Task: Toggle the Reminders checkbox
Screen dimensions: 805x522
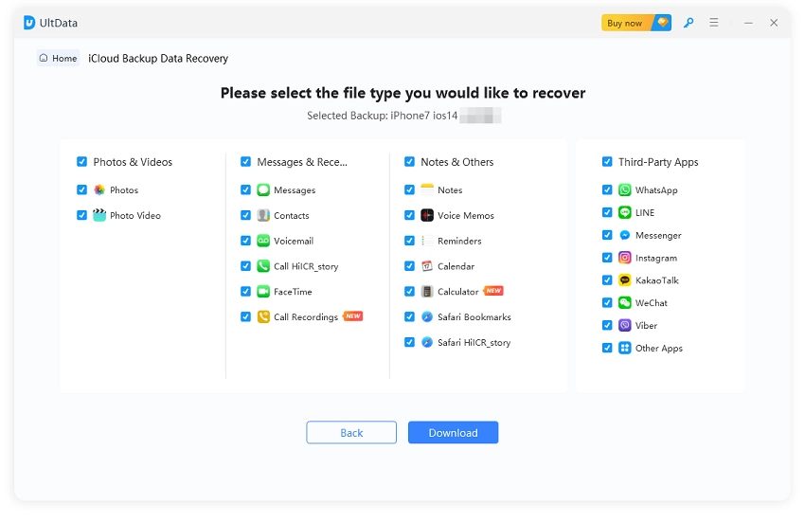Action: point(409,241)
